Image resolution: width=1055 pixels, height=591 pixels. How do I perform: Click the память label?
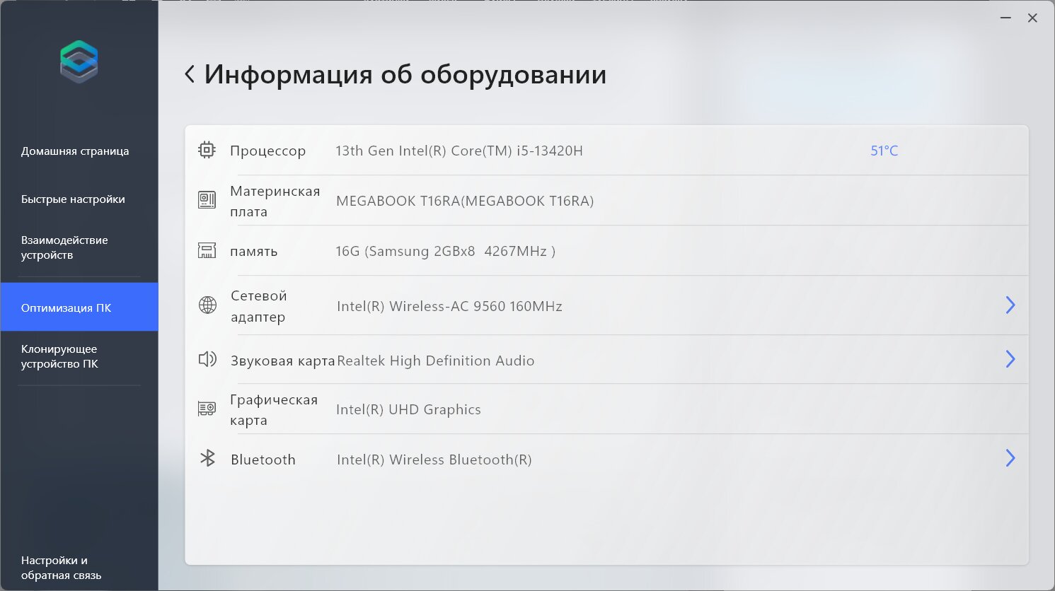coord(253,251)
